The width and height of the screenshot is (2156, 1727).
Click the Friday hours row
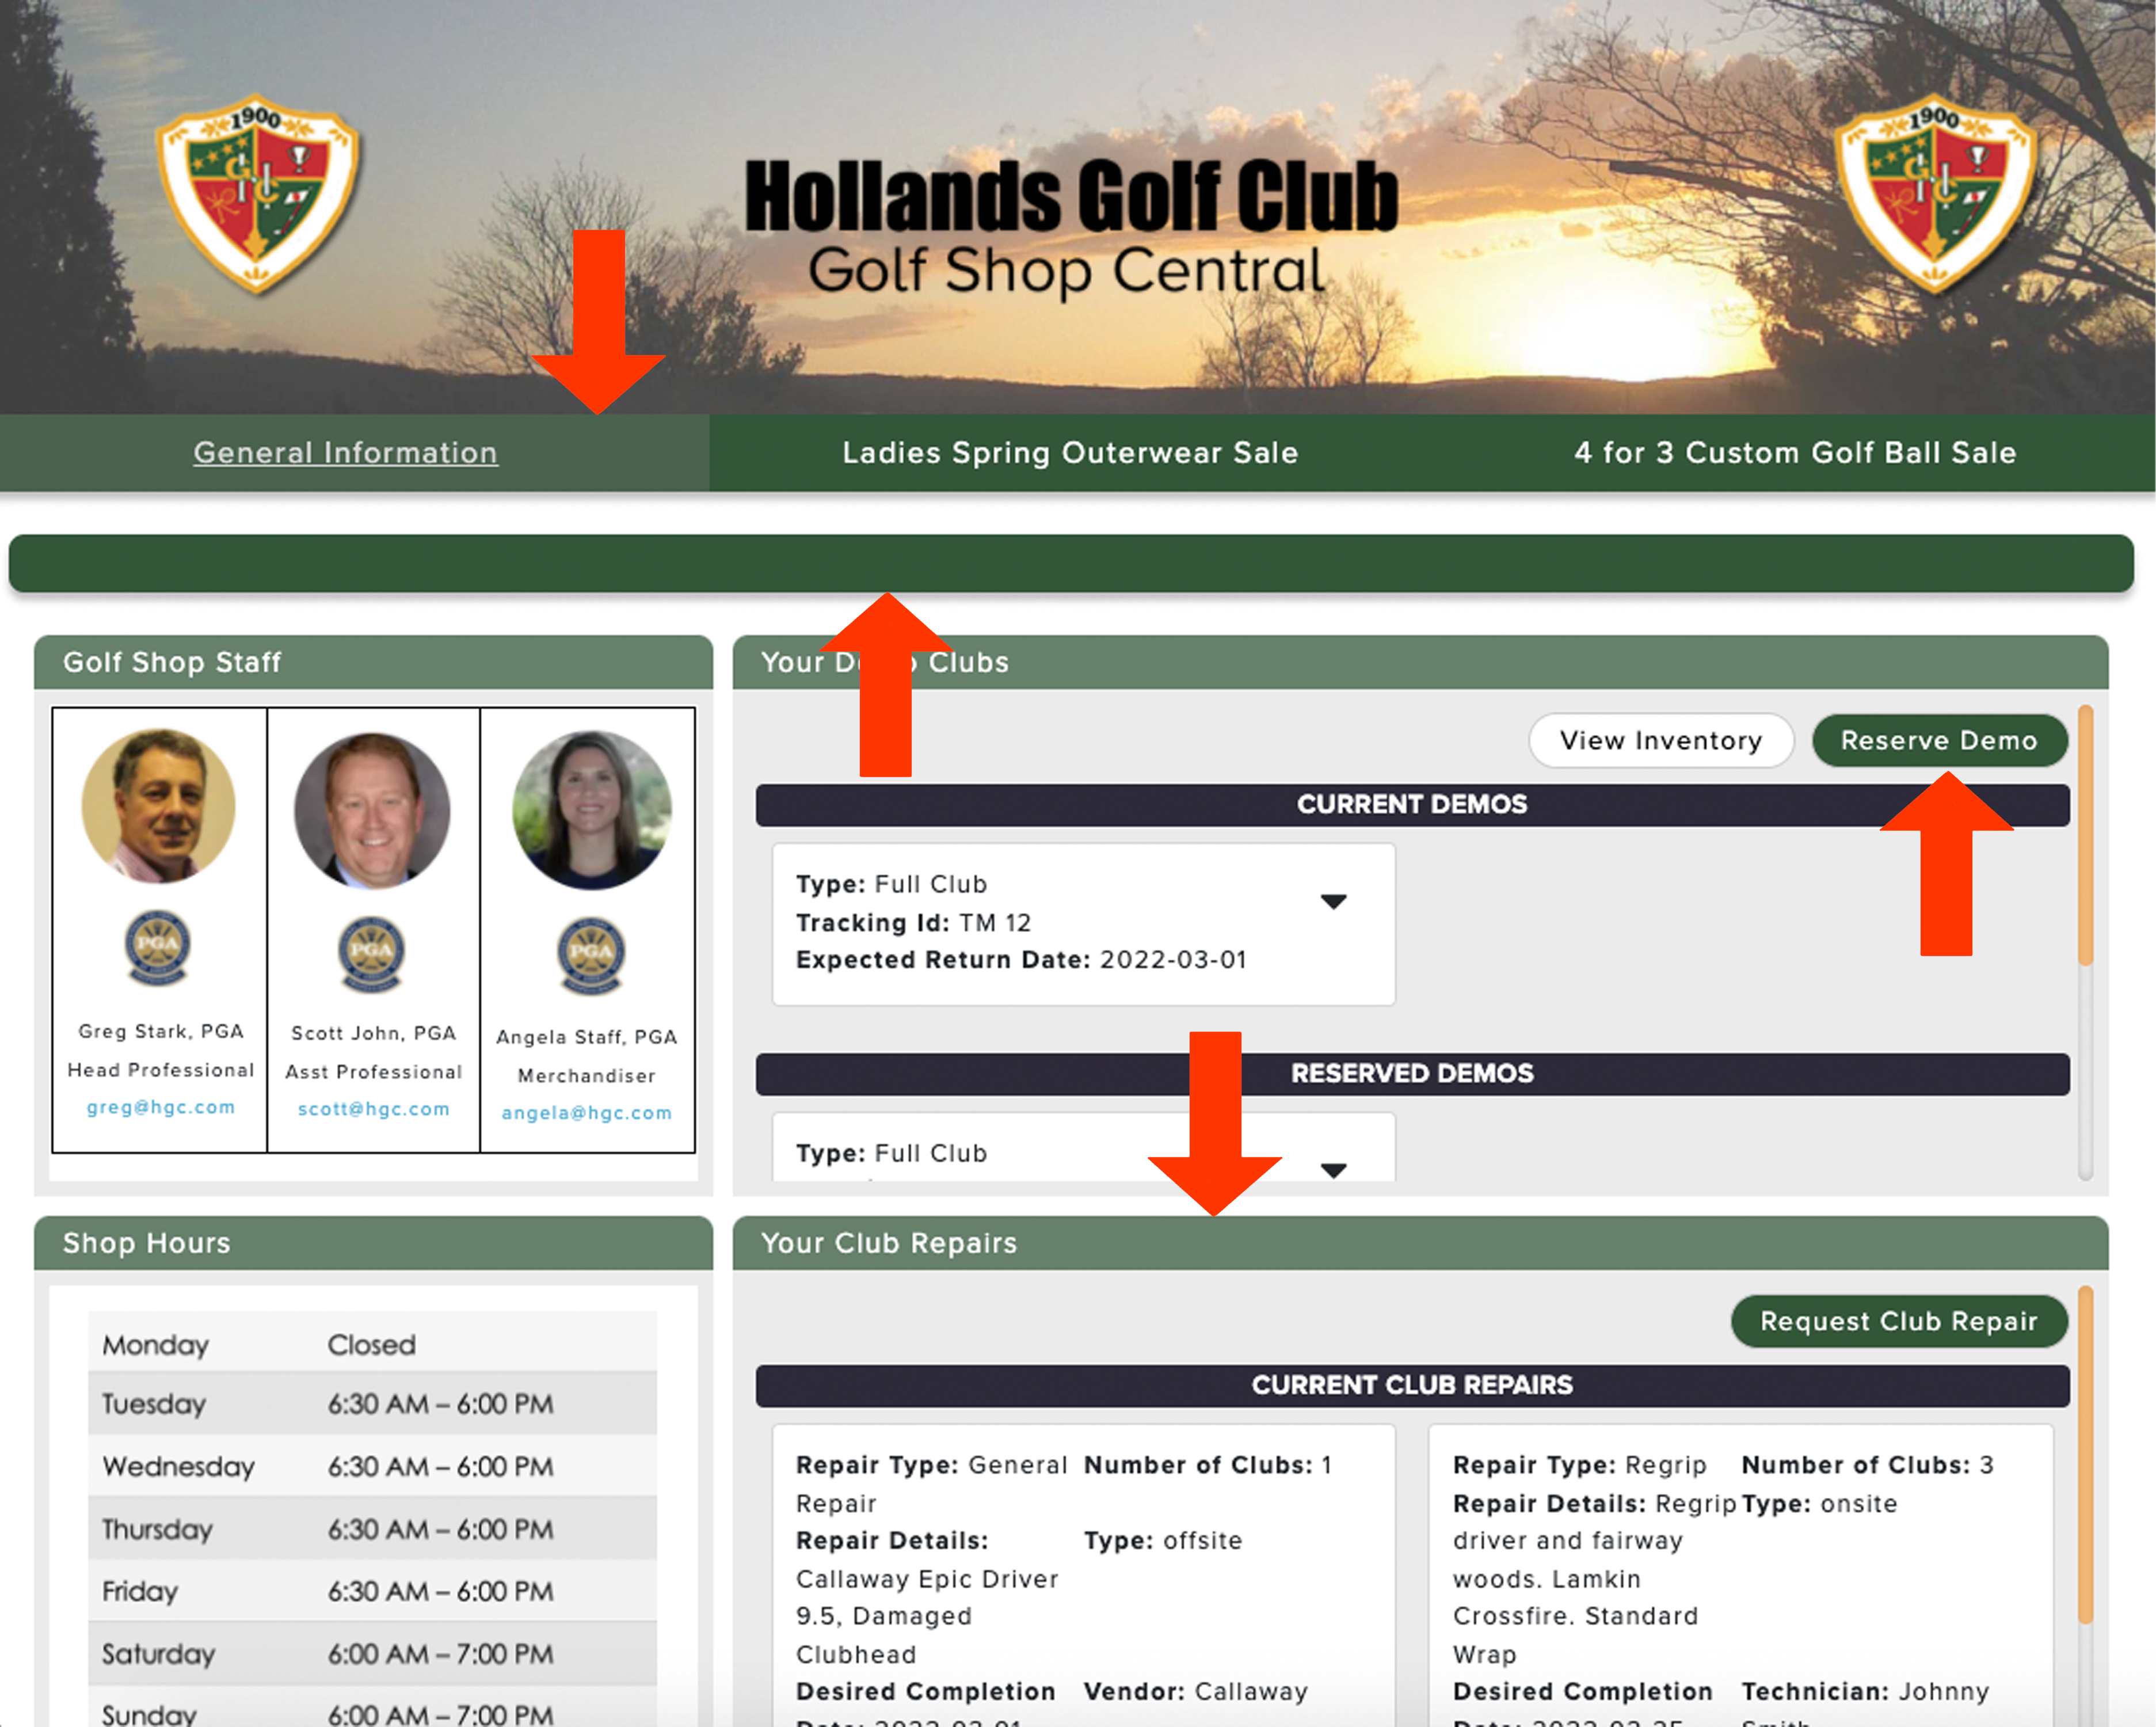tap(372, 1591)
